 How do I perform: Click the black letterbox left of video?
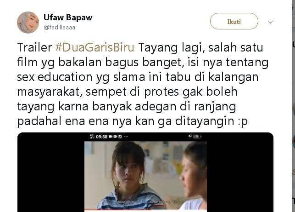click(51, 172)
